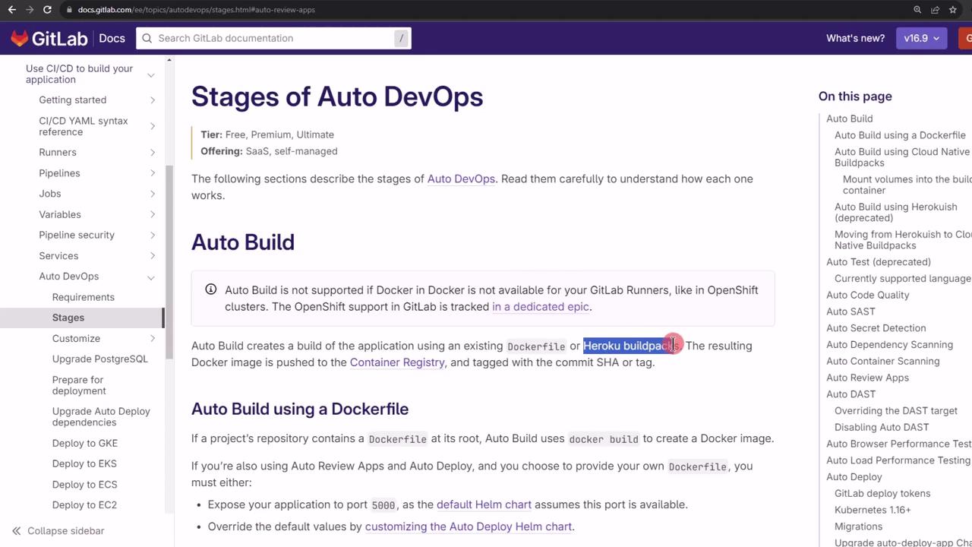The width and height of the screenshot is (972, 547).
Task: Focus the Search GitLab documentation field
Action: click(273, 38)
